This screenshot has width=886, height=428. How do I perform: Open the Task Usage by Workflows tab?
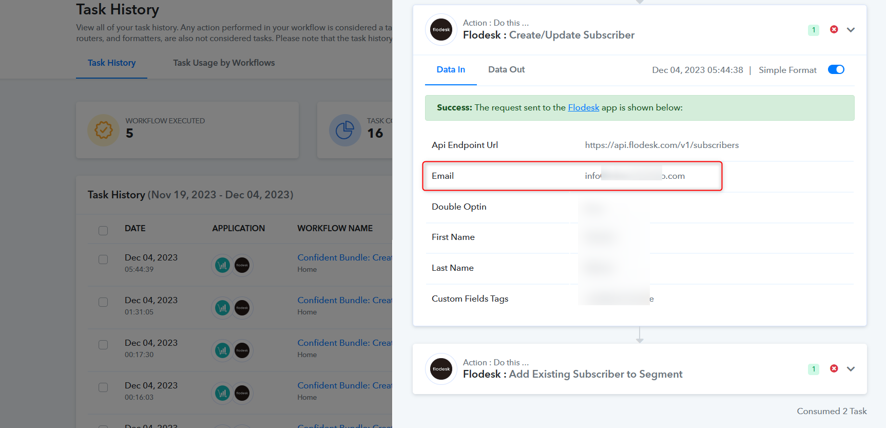tap(224, 63)
